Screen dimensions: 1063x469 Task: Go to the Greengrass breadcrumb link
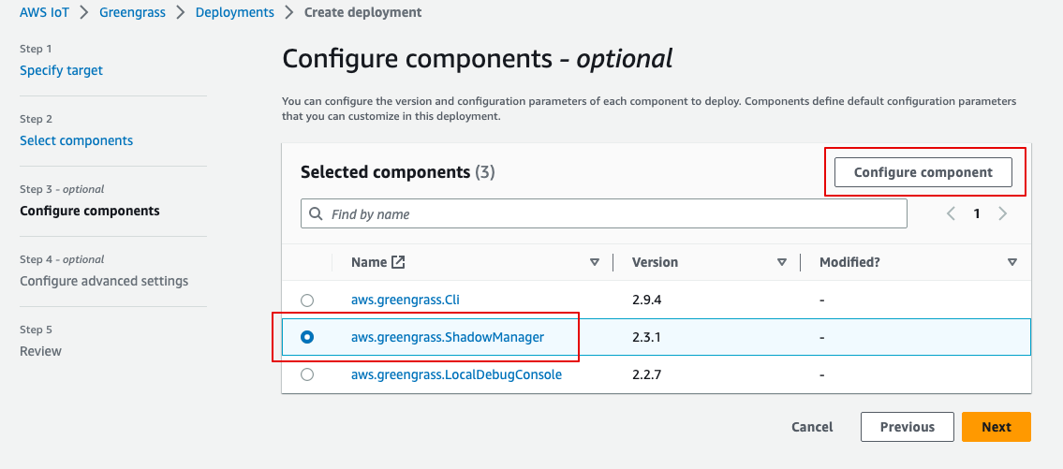coord(132,12)
